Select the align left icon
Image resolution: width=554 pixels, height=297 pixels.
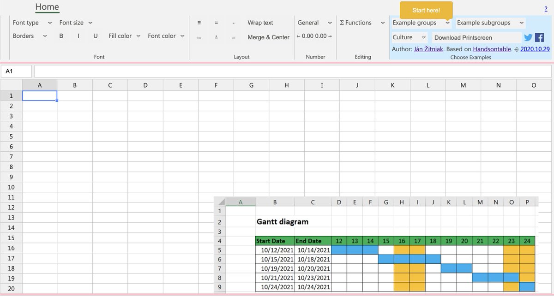pyautogui.click(x=199, y=23)
